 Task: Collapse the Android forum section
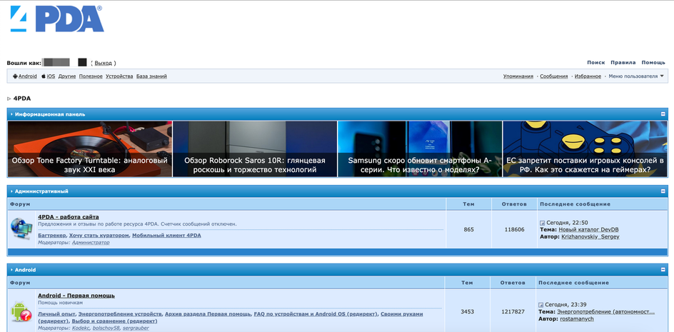pos(663,270)
